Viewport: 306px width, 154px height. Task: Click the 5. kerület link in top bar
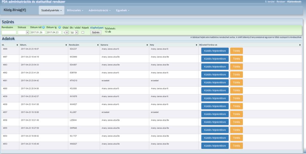coord(270,1)
